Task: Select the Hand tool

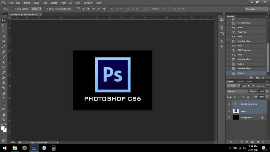Action: pyautogui.click(x=4, y=115)
